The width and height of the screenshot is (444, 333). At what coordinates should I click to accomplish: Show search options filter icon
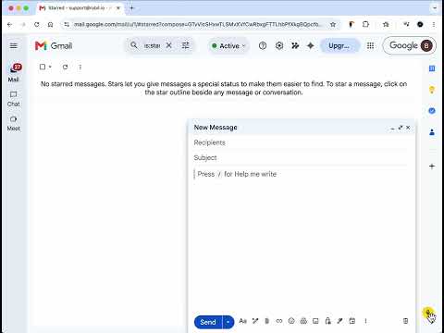coord(185,45)
